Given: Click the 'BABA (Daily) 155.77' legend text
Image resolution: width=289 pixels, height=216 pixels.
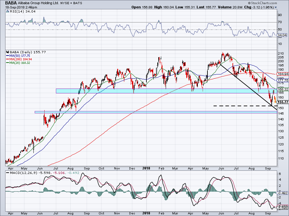Looking at the screenshot, I should tap(28, 52).
